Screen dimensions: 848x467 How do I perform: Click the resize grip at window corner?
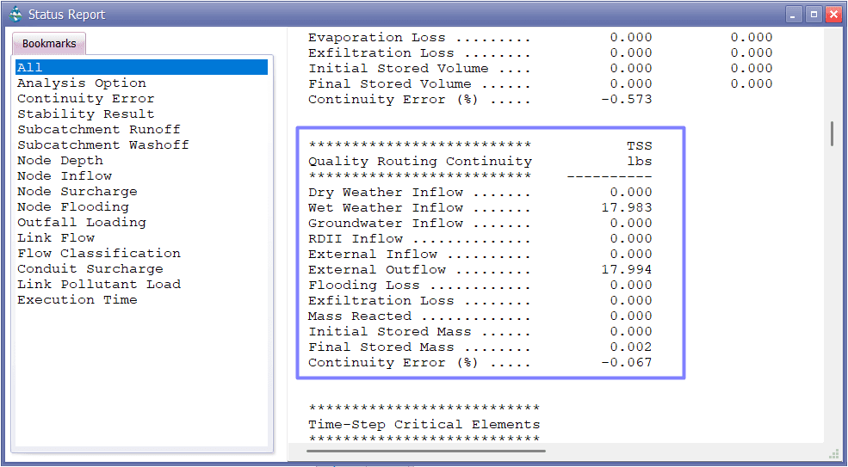[x=833, y=454]
